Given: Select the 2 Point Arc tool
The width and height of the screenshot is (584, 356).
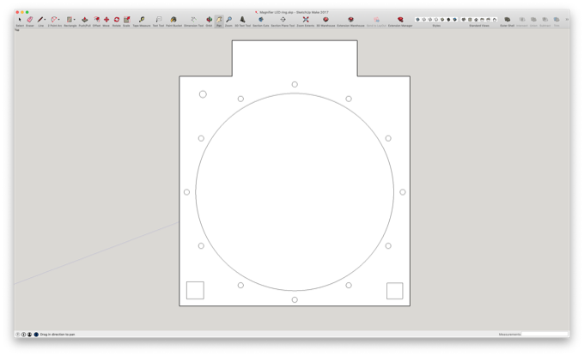Looking at the screenshot, I should 54,20.
